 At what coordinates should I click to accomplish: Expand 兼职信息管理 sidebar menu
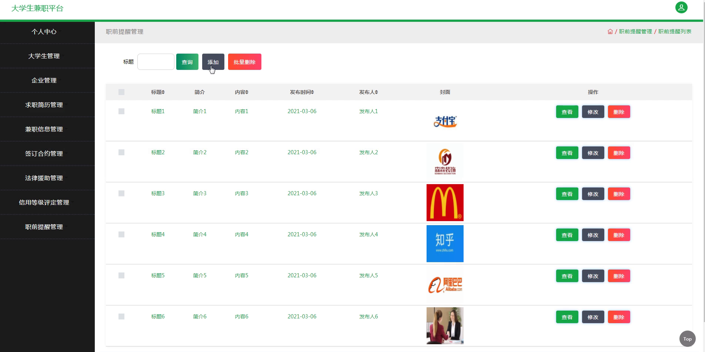click(x=47, y=129)
